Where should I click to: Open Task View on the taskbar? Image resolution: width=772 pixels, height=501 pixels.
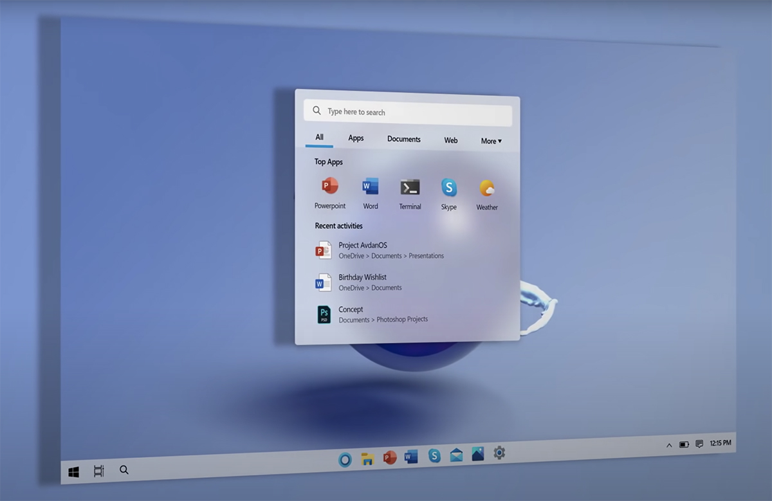pyautogui.click(x=98, y=471)
